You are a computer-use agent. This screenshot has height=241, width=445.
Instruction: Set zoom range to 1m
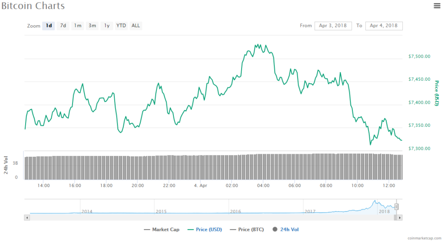click(77, 26)
